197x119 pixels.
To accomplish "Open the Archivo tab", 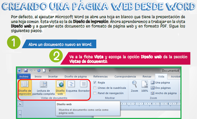I will [x=24, y=76].
